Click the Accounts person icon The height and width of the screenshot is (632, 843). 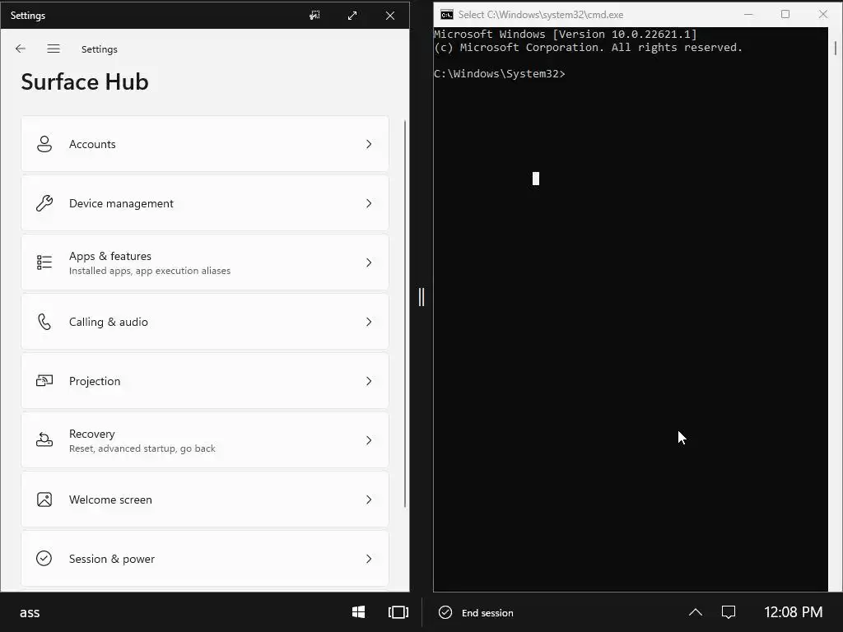44,144
